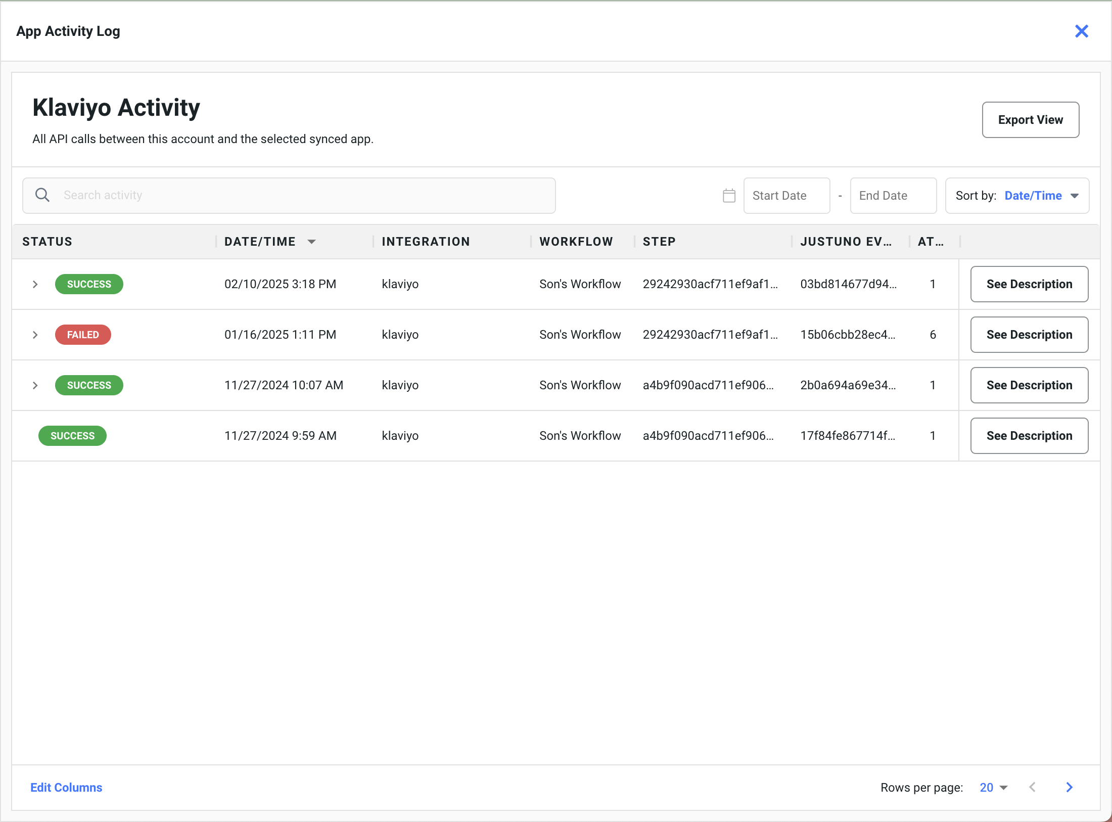Viewport: 1112px width, 822px height.
Task: Close the App Activity Log dialog
Action: point(1081,31)
